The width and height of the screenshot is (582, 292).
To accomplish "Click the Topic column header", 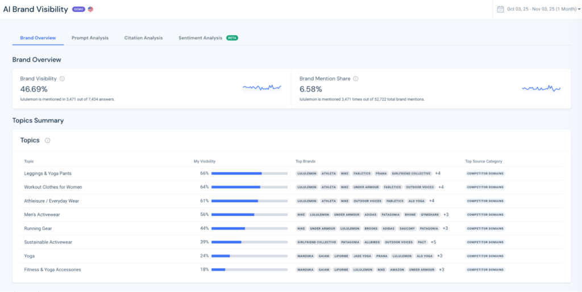I will coord(28,161).
